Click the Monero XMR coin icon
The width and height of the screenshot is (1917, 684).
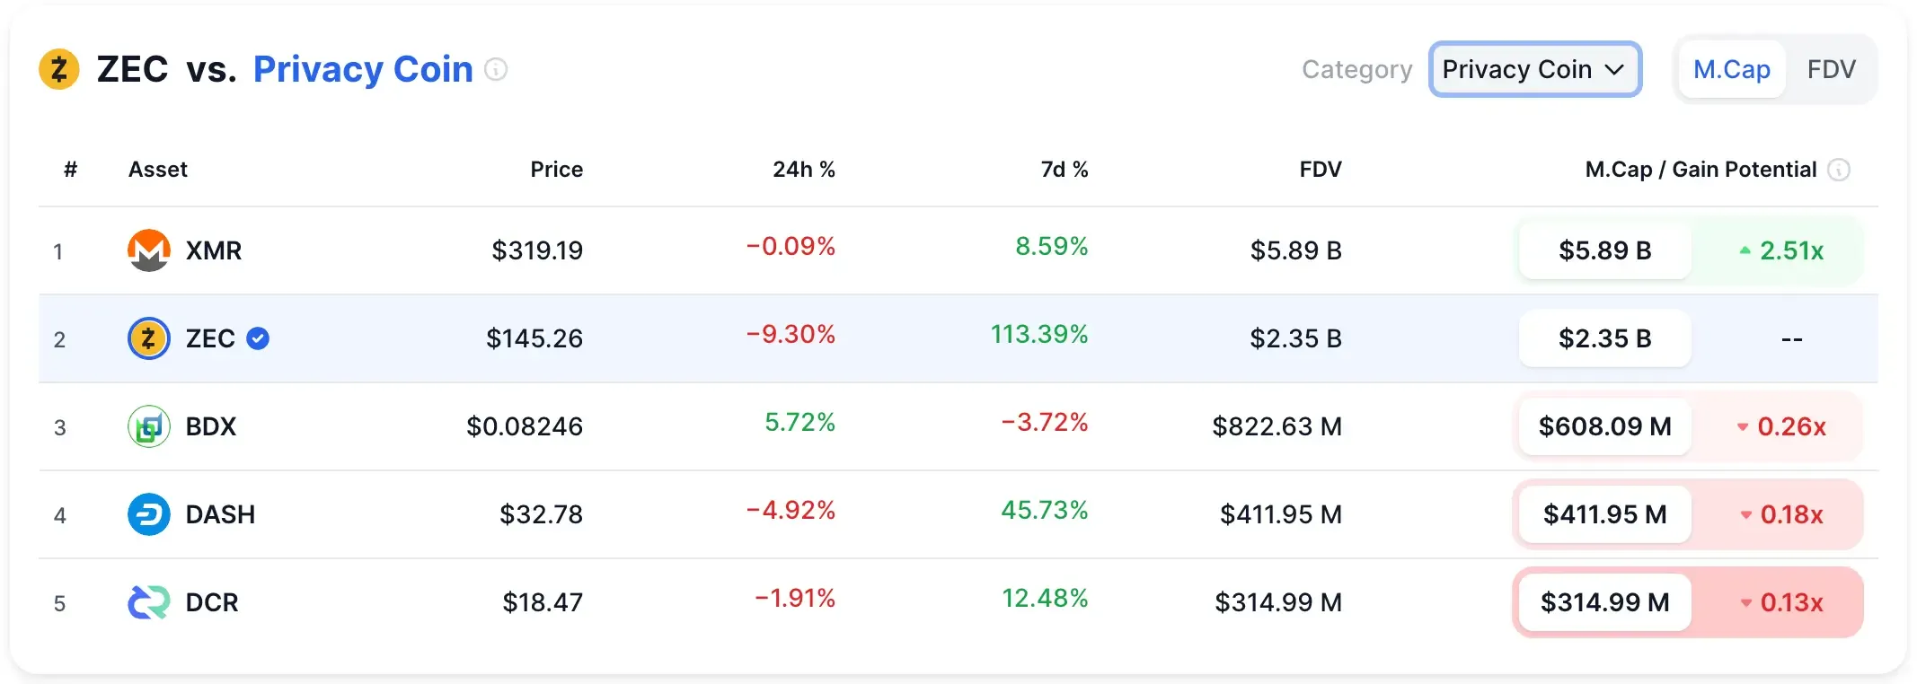click(x=149, y=250)
